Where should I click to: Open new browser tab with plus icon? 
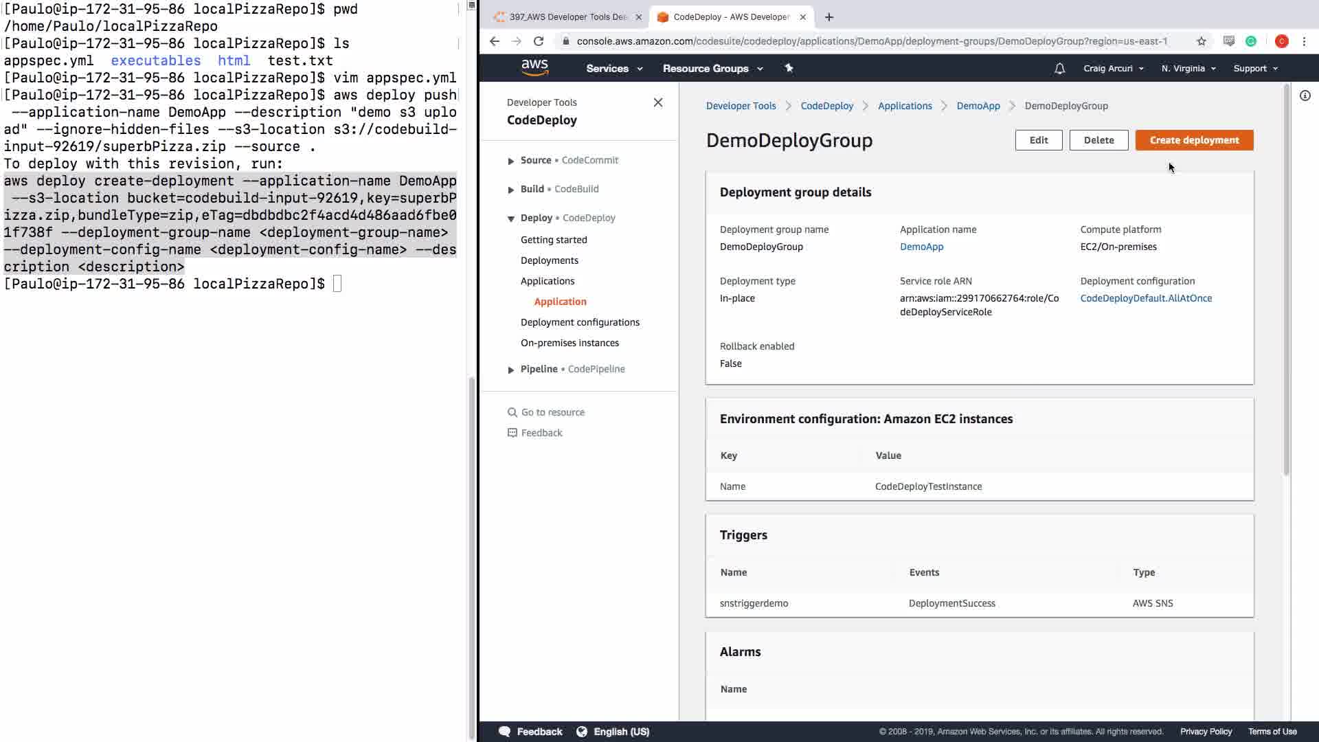point(829,17)
